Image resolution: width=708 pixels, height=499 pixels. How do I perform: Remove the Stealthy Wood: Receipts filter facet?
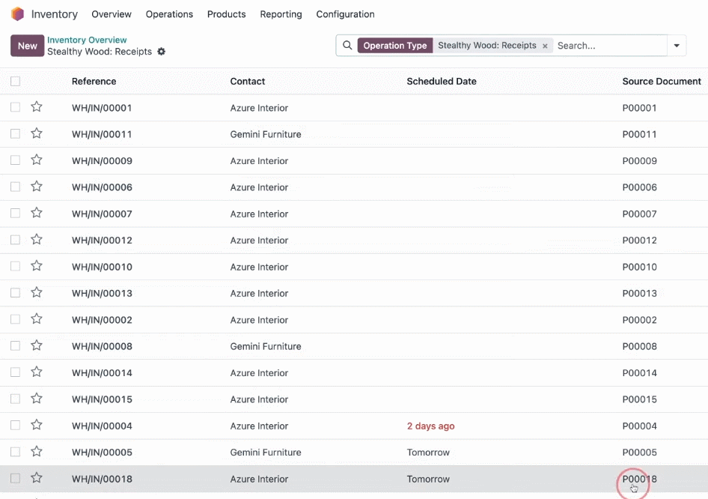[x=545, y=46]
